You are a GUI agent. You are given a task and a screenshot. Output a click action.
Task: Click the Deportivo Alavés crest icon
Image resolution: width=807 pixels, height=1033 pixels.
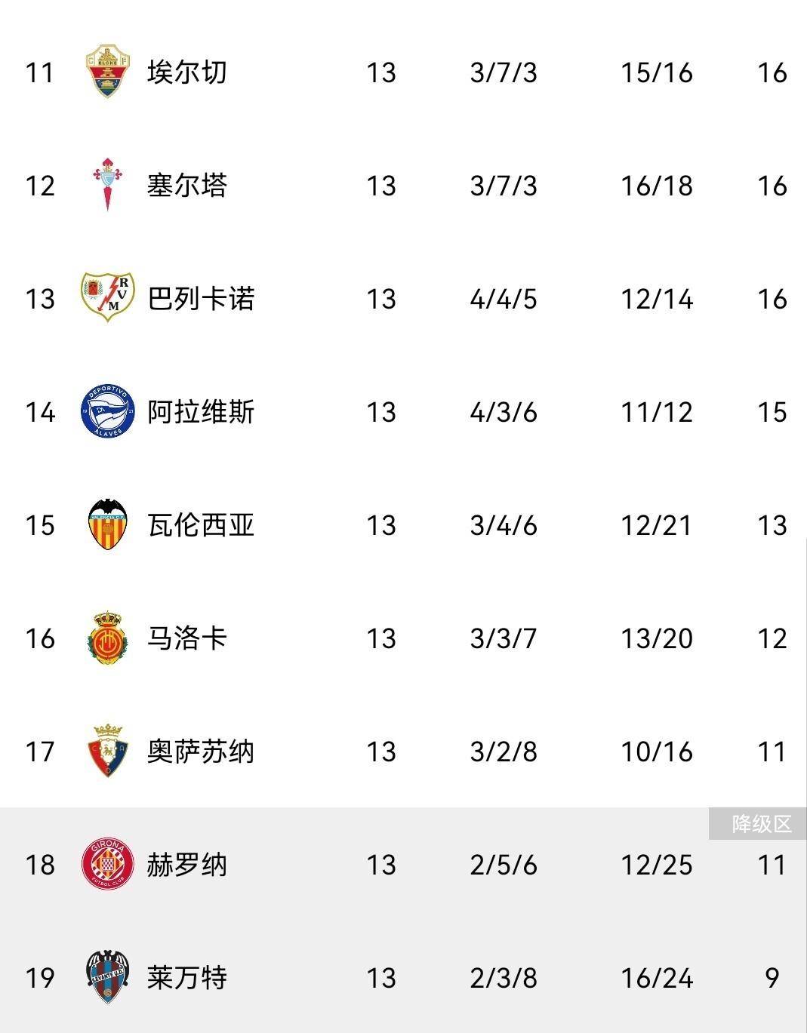click(107, 412)
